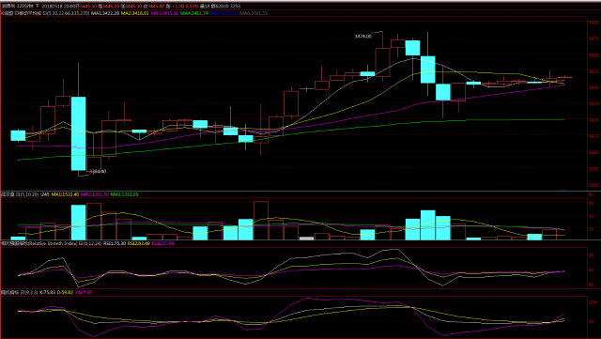This screenshot has height=339, width=601.
Task: Click the RSI1:75.20 value label
Action: [115, 243]
